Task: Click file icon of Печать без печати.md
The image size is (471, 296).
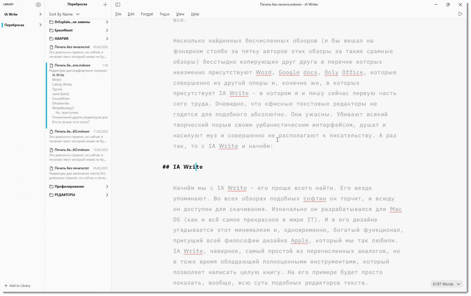Action: click(x=51, y=47)
